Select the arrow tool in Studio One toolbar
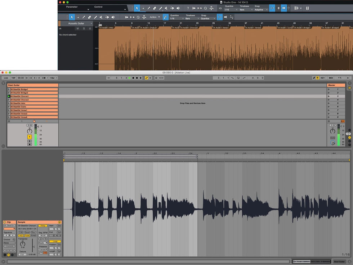This screenshot has height=265, width=353. coord(137,8)
